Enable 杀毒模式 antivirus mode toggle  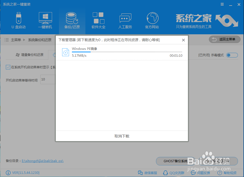232,55
